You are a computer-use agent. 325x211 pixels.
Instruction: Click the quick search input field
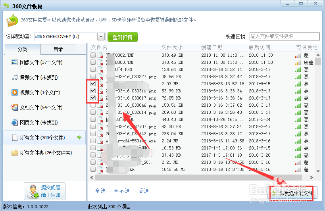pos(285,36)
